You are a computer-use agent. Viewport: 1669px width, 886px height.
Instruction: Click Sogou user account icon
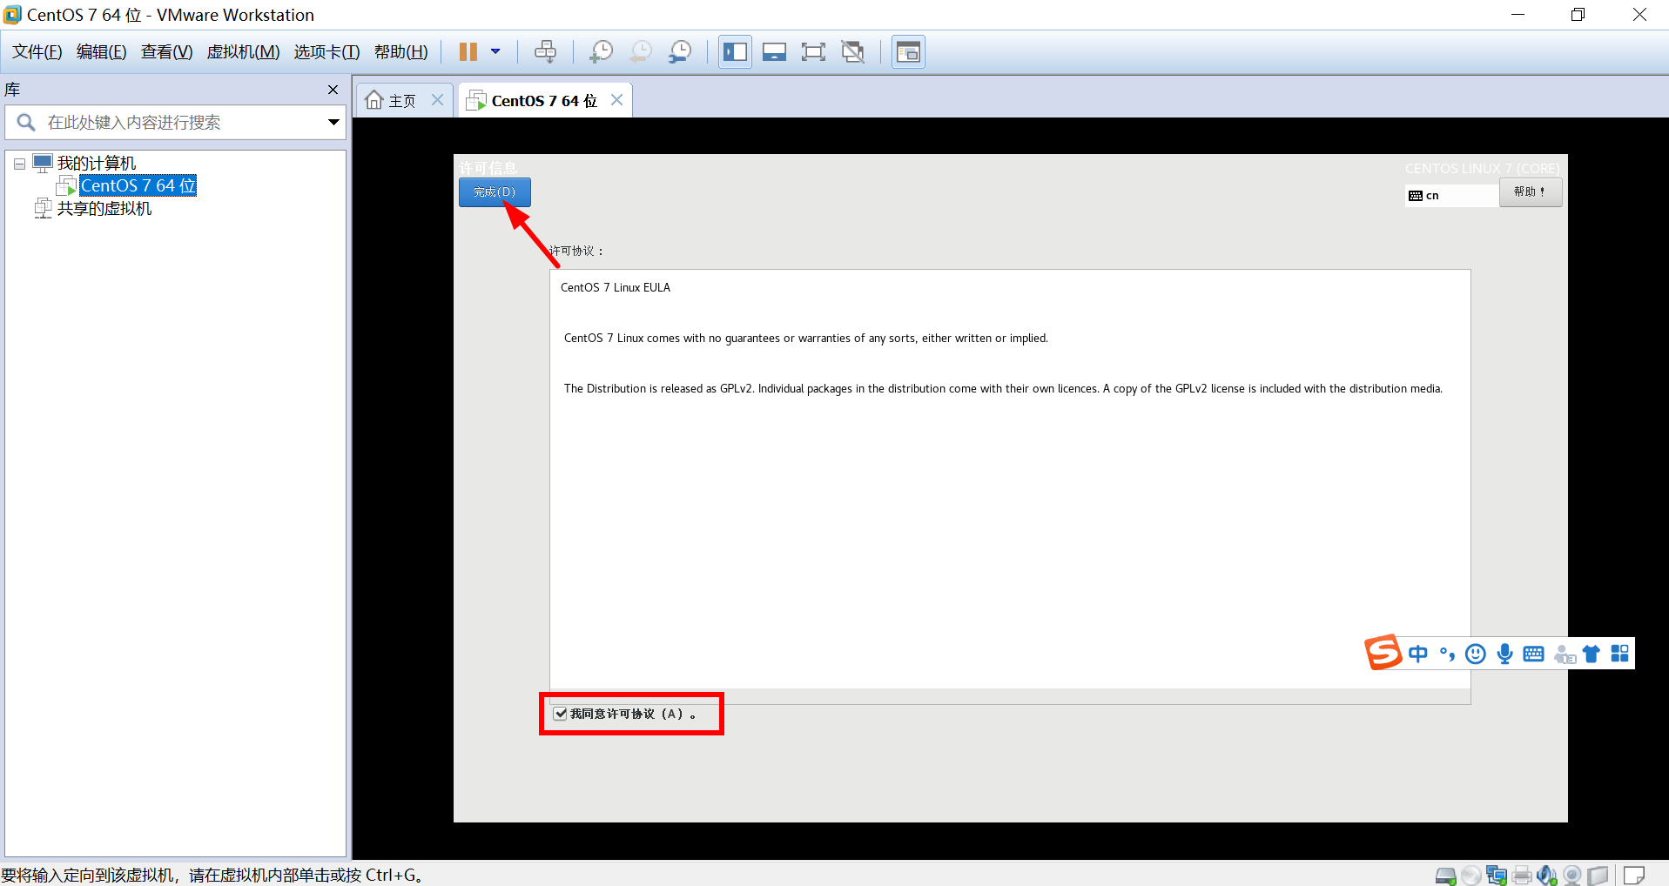pos(1565,654)
